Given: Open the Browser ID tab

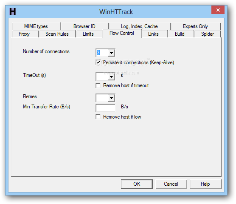Looking at the screenshot, I should point(84,26).
